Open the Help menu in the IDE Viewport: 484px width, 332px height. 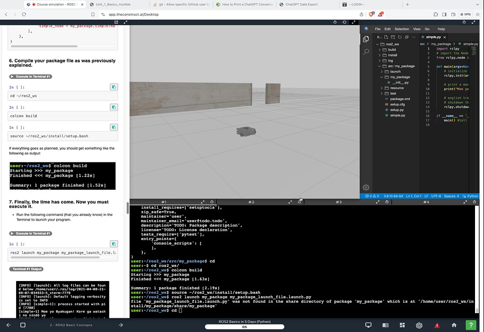point(441,29)
